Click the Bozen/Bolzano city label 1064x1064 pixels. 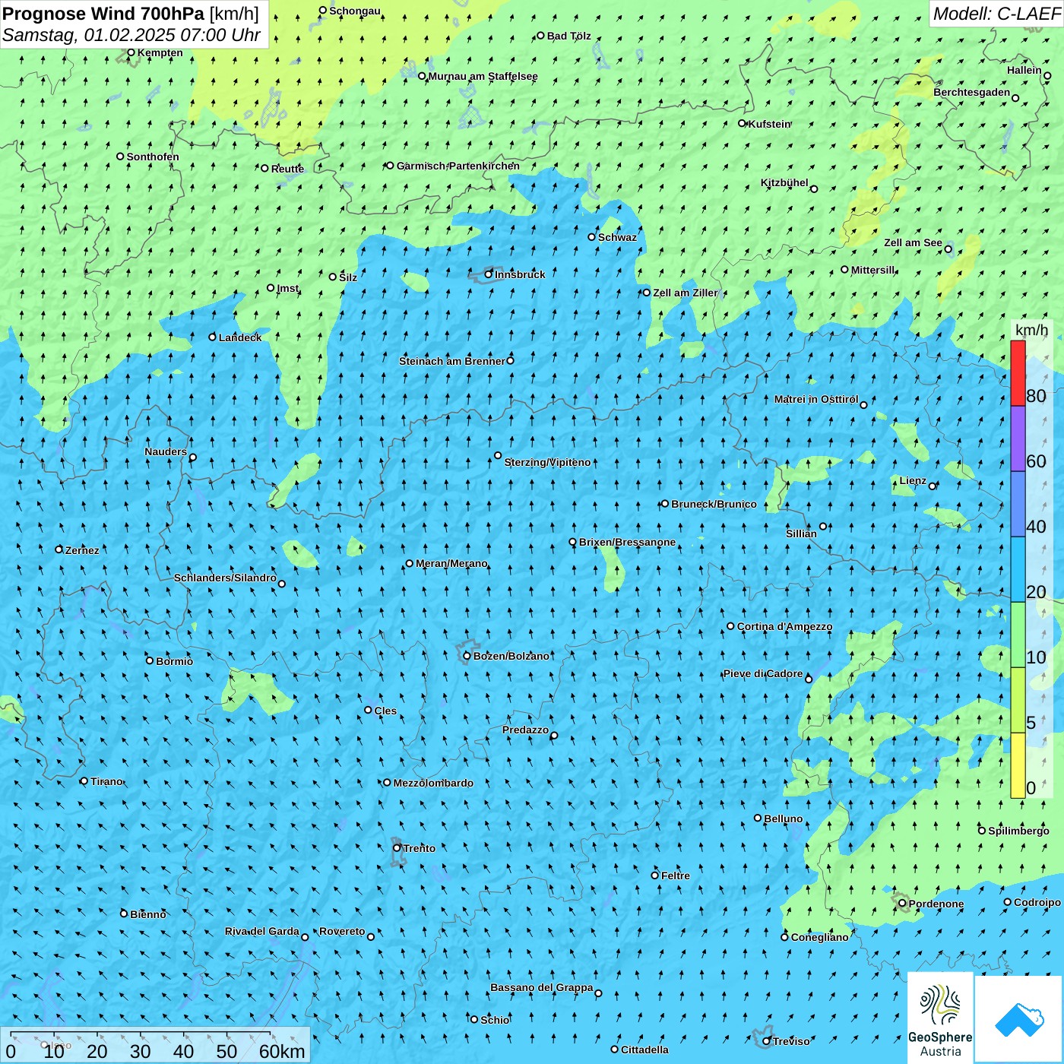pos(511,656)
